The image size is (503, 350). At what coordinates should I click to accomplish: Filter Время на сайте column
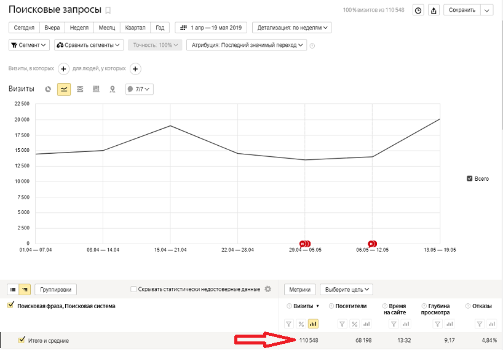[x=394, y=324]
